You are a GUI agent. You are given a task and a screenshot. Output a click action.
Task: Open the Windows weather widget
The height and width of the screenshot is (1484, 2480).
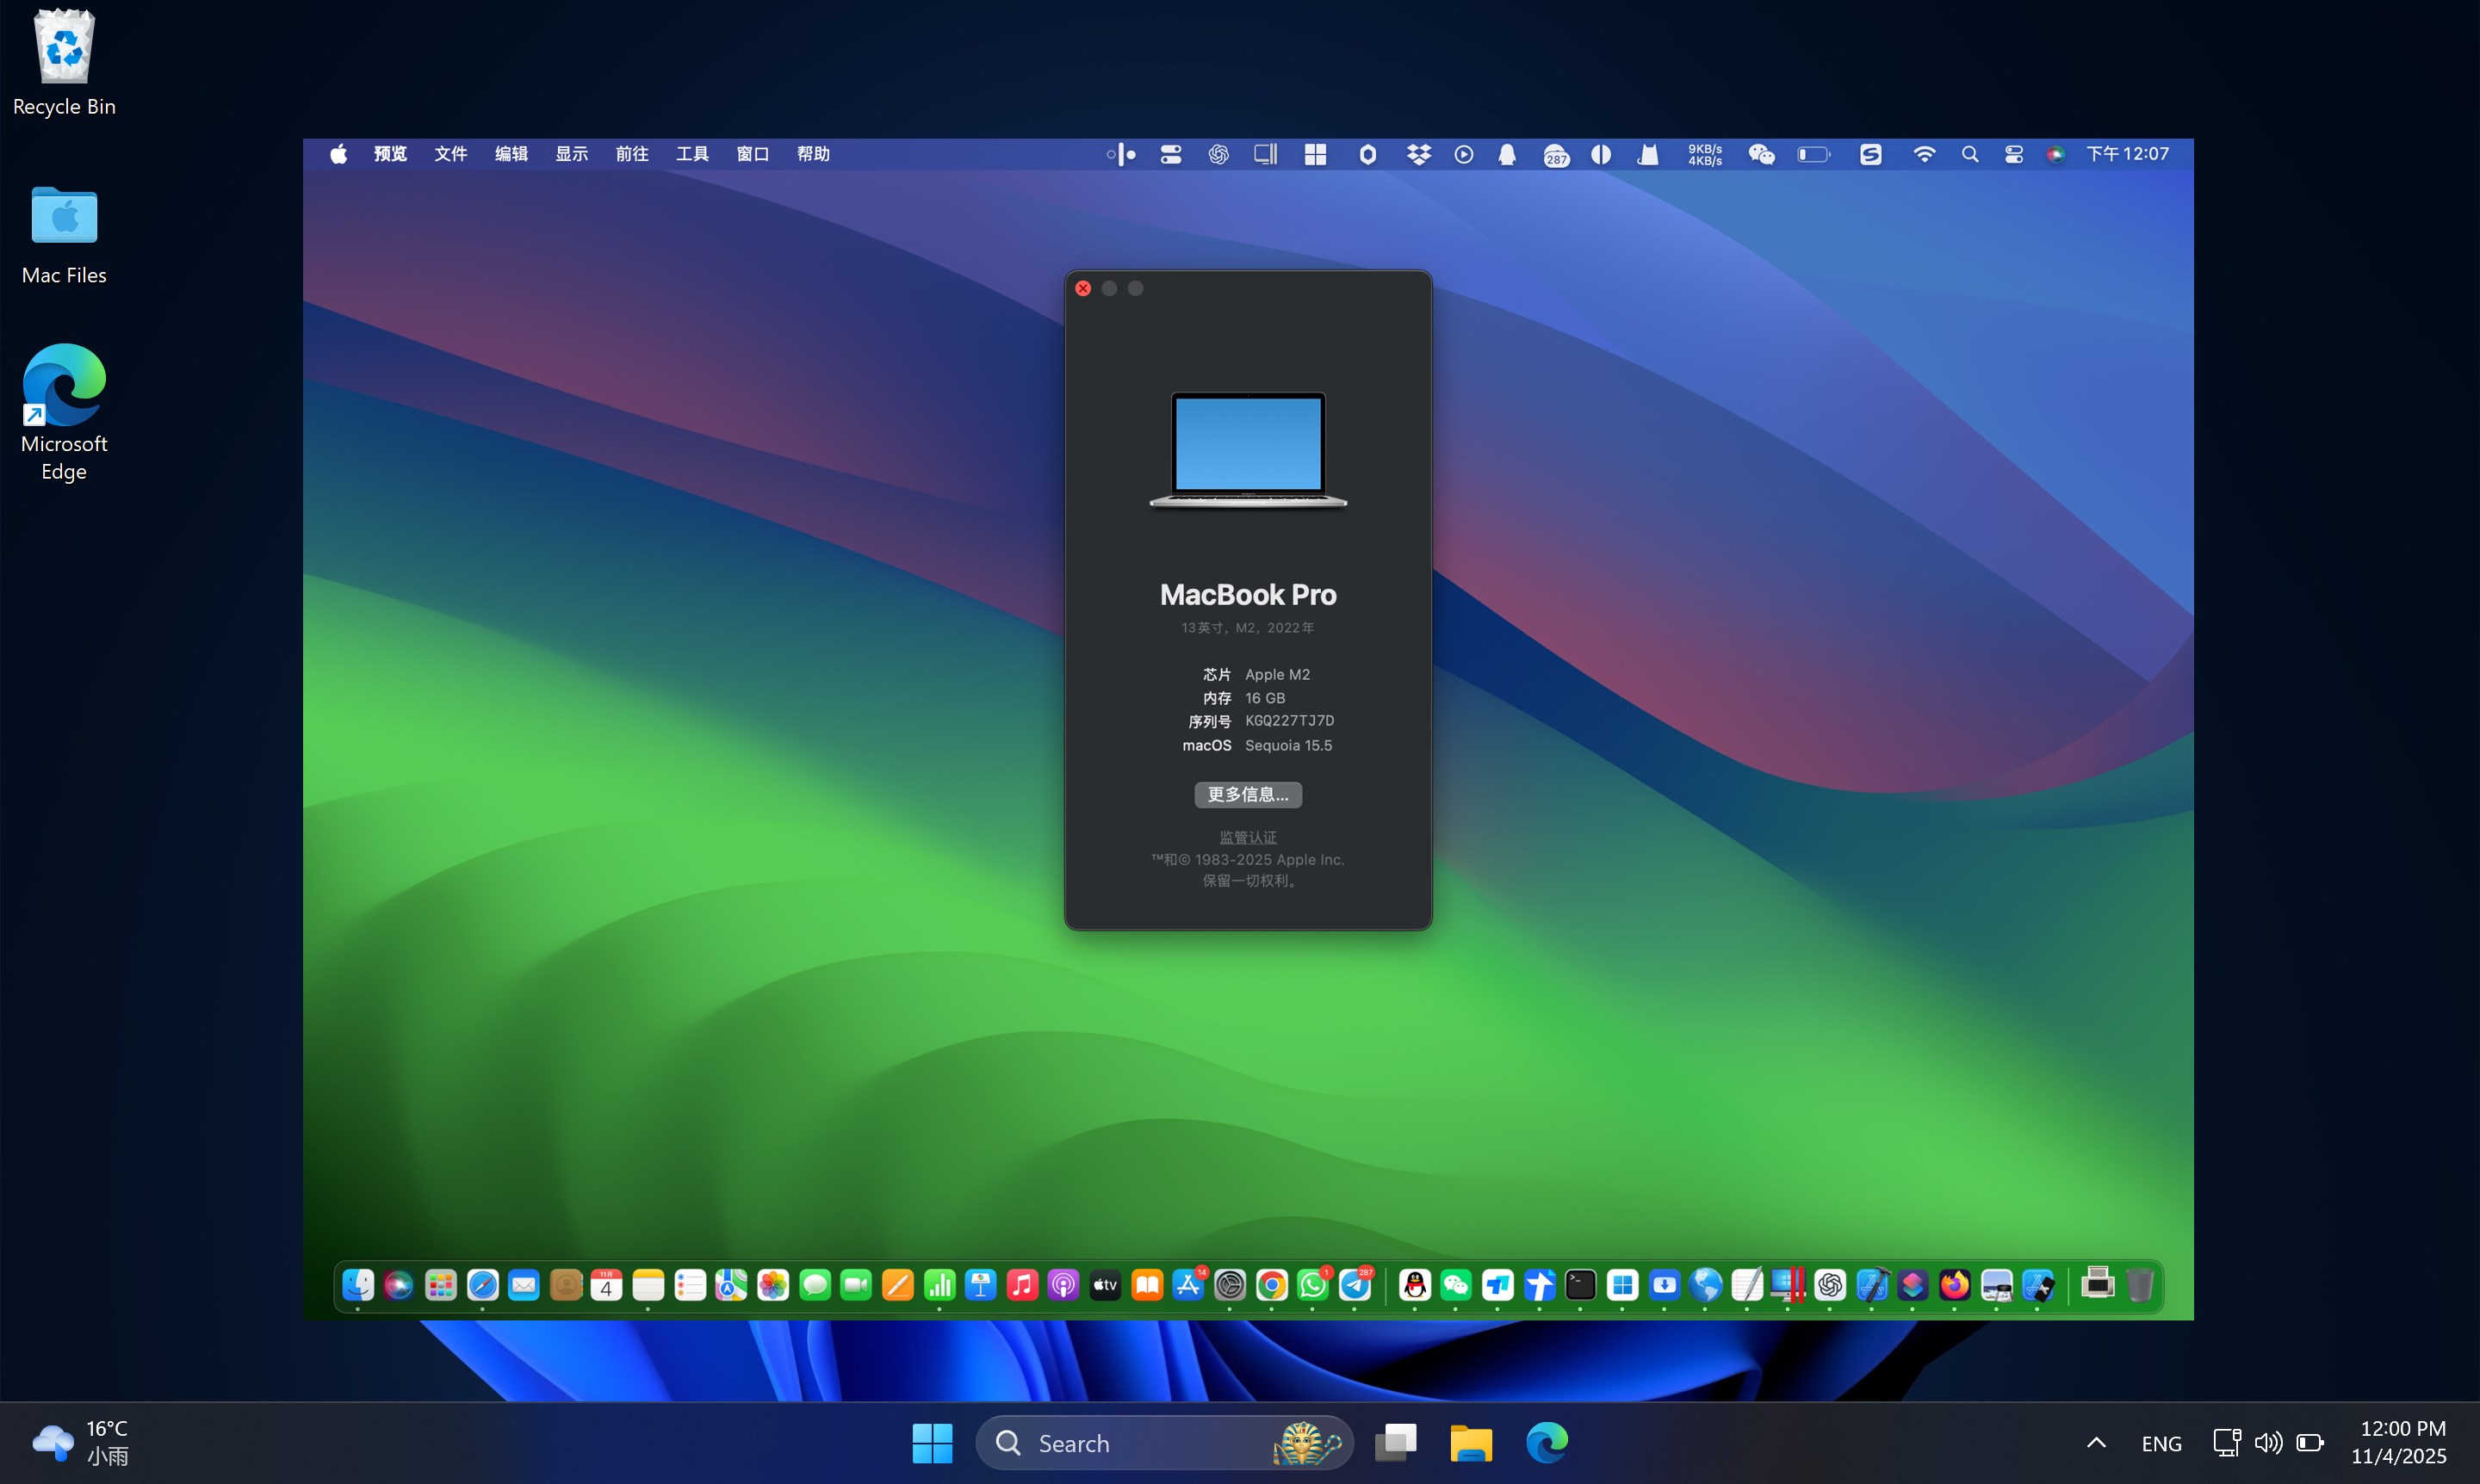click(x=80, y=1442)
